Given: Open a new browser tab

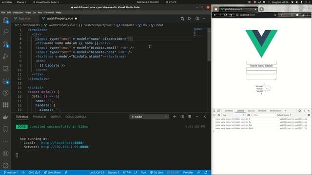Looking at the screenshot, I should (261, 9).
